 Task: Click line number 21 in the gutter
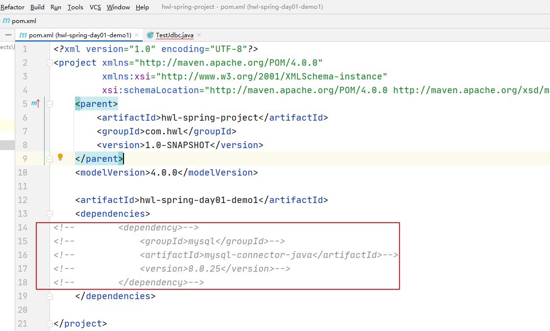coord(23,324)
